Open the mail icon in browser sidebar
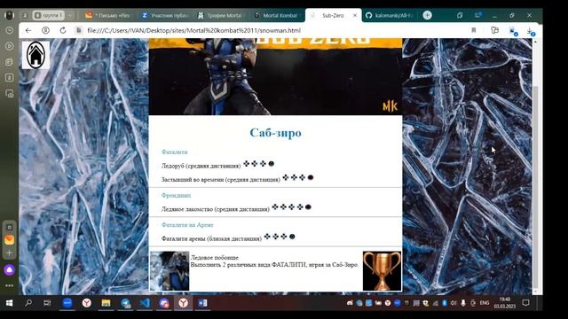 (10, 240)
